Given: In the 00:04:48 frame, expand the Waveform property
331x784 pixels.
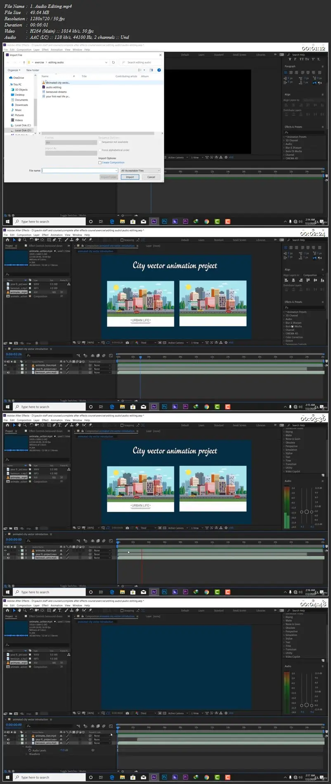Looking at the screenshot, I should (27, 754).
